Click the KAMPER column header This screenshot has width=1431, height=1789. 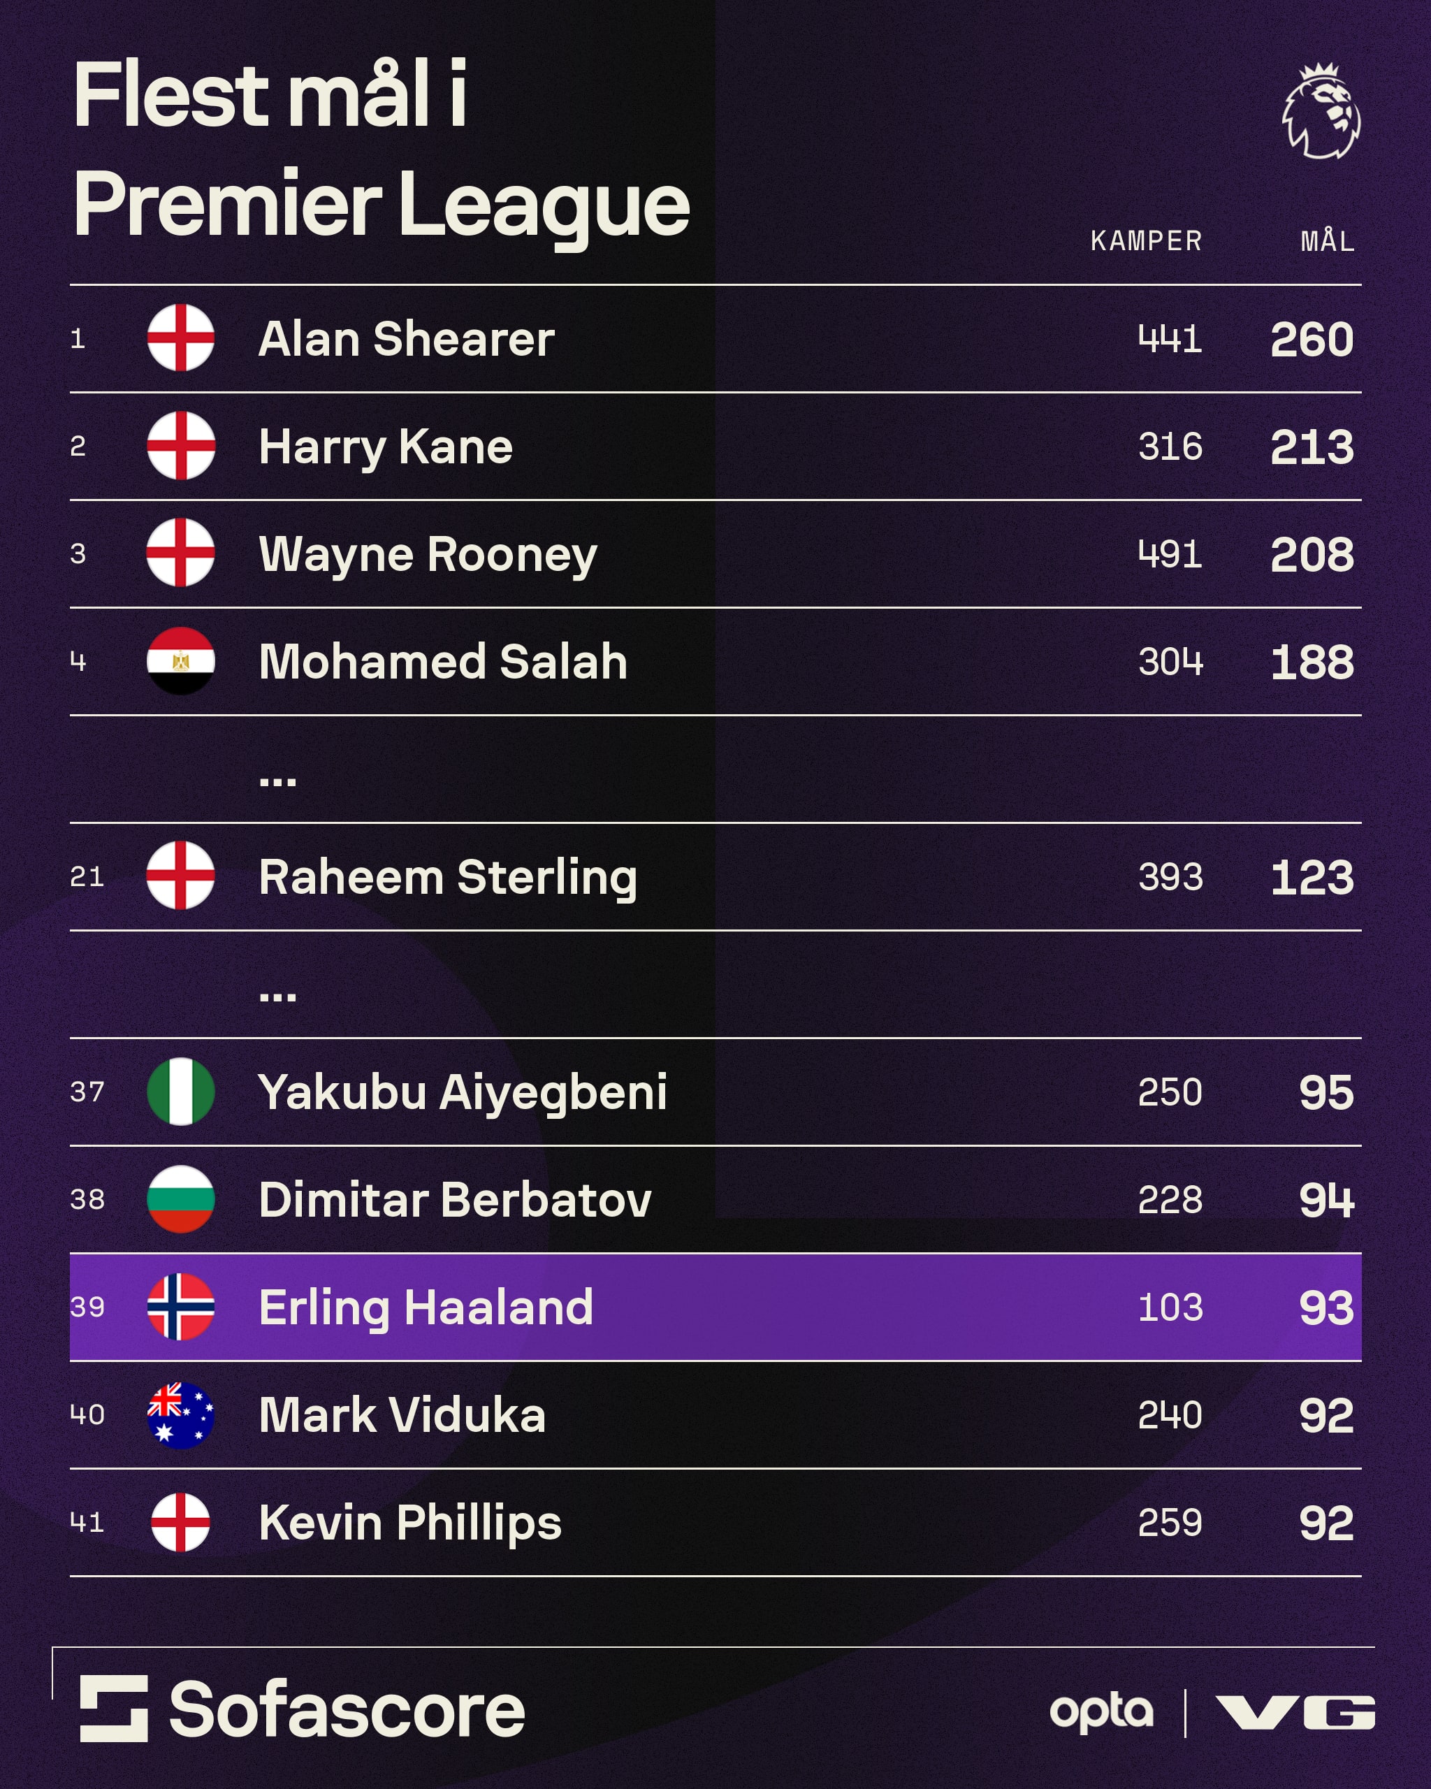tap(1146, 242)
